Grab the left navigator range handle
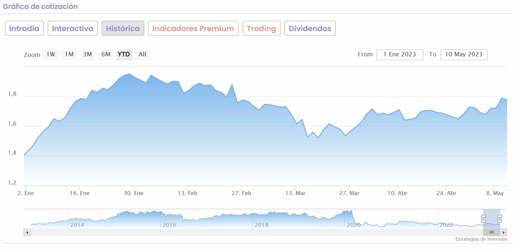Image resolution: width=514 pixels, height=251 pixels. [x=483, y=219]
